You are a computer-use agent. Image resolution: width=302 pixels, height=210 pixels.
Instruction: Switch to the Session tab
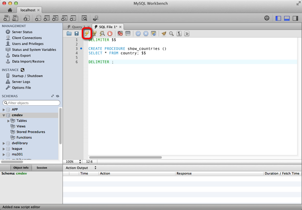tap(42, 168)
